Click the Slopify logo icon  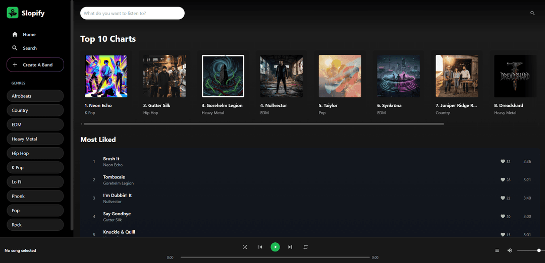pos(13,13)
